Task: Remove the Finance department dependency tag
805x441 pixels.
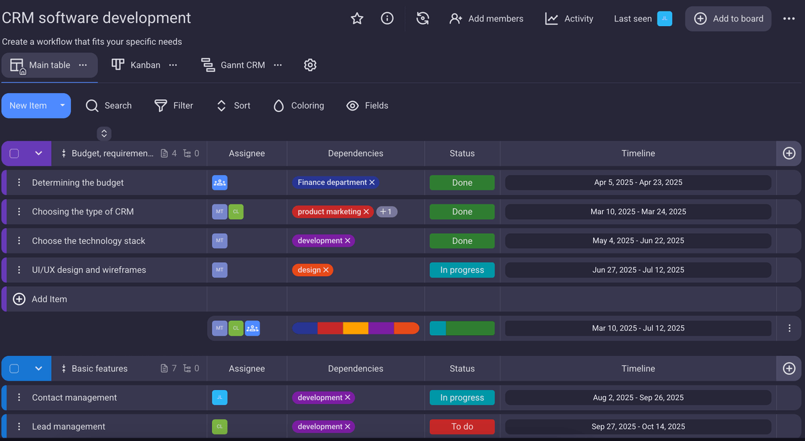Action: (372, 182)
